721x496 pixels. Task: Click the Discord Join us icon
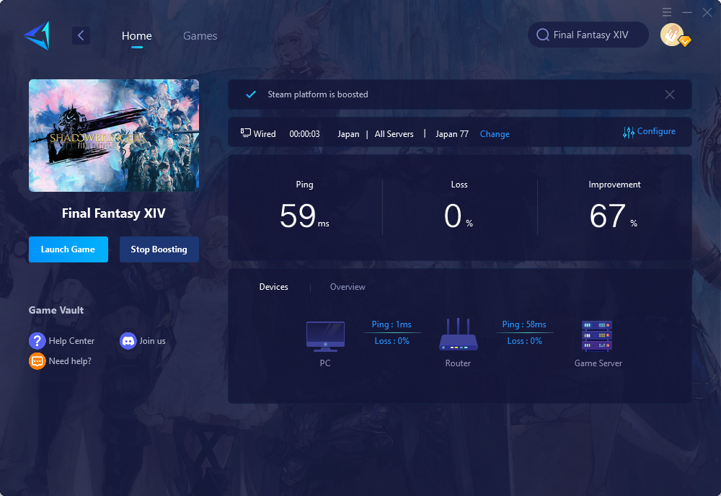[x=128, y=341]
